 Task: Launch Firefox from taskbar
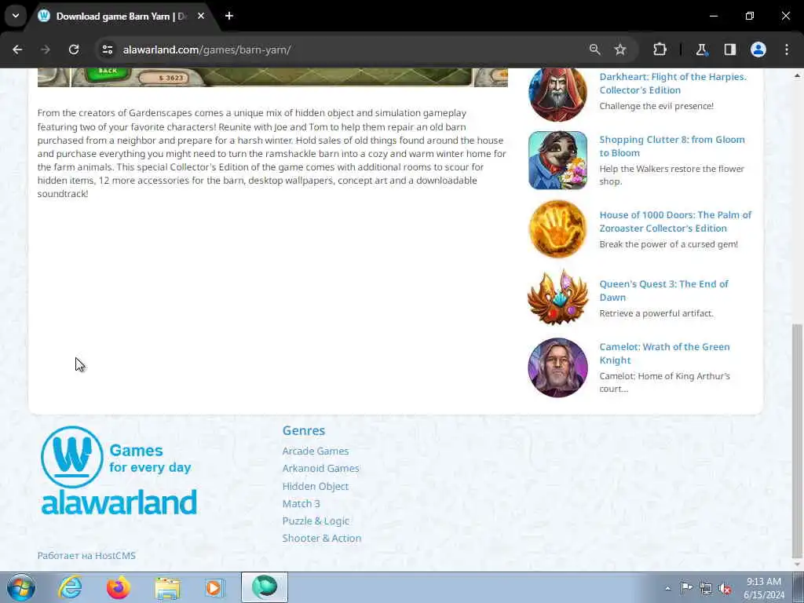coord(119,587)
